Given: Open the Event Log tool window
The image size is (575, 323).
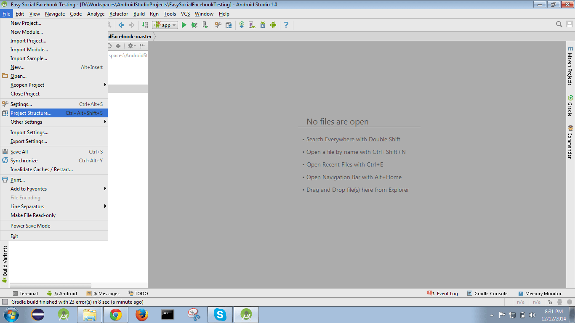Looking at the screenshot, I should pyautogui.click(x=443, y=294).
